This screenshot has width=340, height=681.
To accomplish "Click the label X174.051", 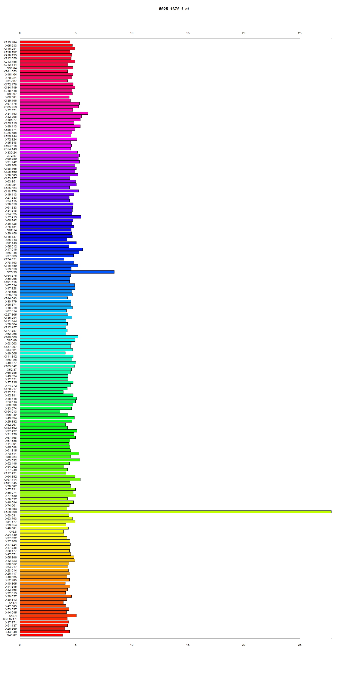I will 10,259.
